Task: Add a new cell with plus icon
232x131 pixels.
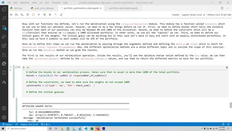Action: pos(39,15)
